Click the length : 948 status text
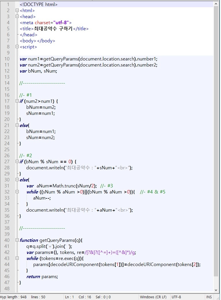 click(17, 297)
